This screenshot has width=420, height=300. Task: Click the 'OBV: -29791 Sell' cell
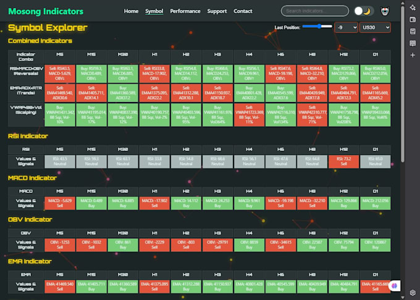[x=217, y=245]
